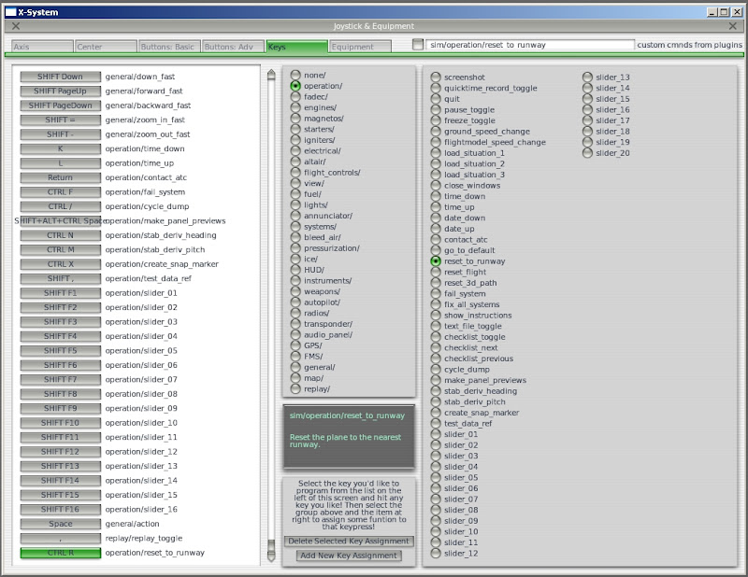Select the none/ group option
This screenshot has width=748, height=577.
[295, 75]
